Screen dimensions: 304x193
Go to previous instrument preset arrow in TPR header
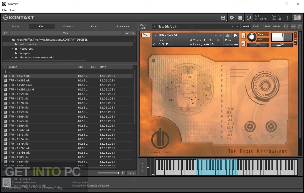[216, 36]
